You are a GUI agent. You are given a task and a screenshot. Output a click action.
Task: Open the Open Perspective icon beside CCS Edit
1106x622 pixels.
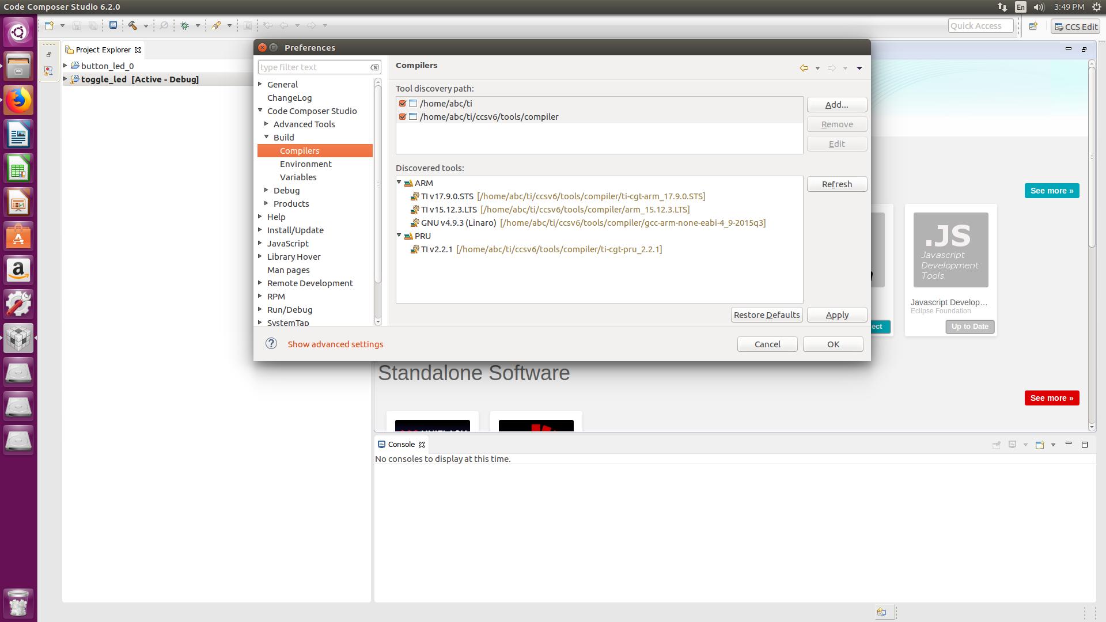pos(1033,26)
